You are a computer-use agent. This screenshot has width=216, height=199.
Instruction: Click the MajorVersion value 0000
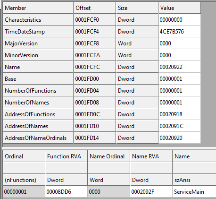[x=180, y=43]
